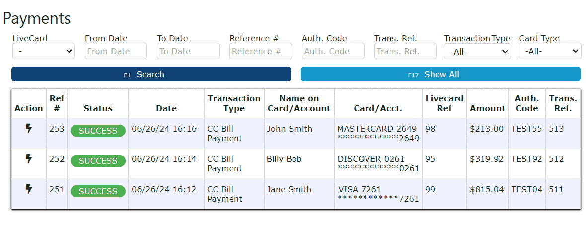This screenshot has width=586, height=234.
Task: Click into the To Date field
Action: tap(188, 51)
